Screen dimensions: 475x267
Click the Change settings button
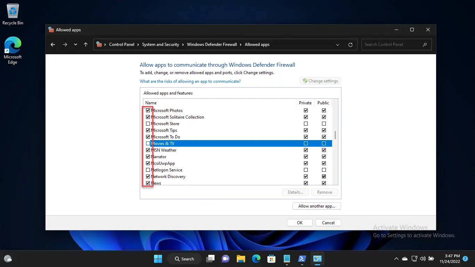point(320,81)
